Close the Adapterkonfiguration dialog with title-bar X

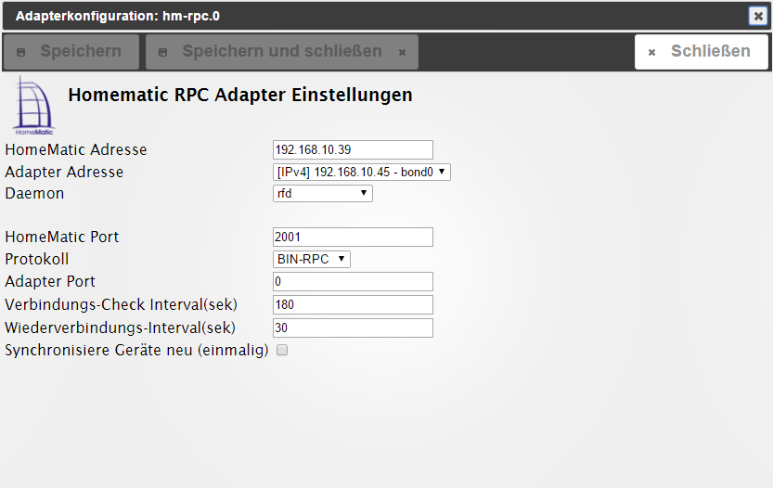(x=757, y=16)
